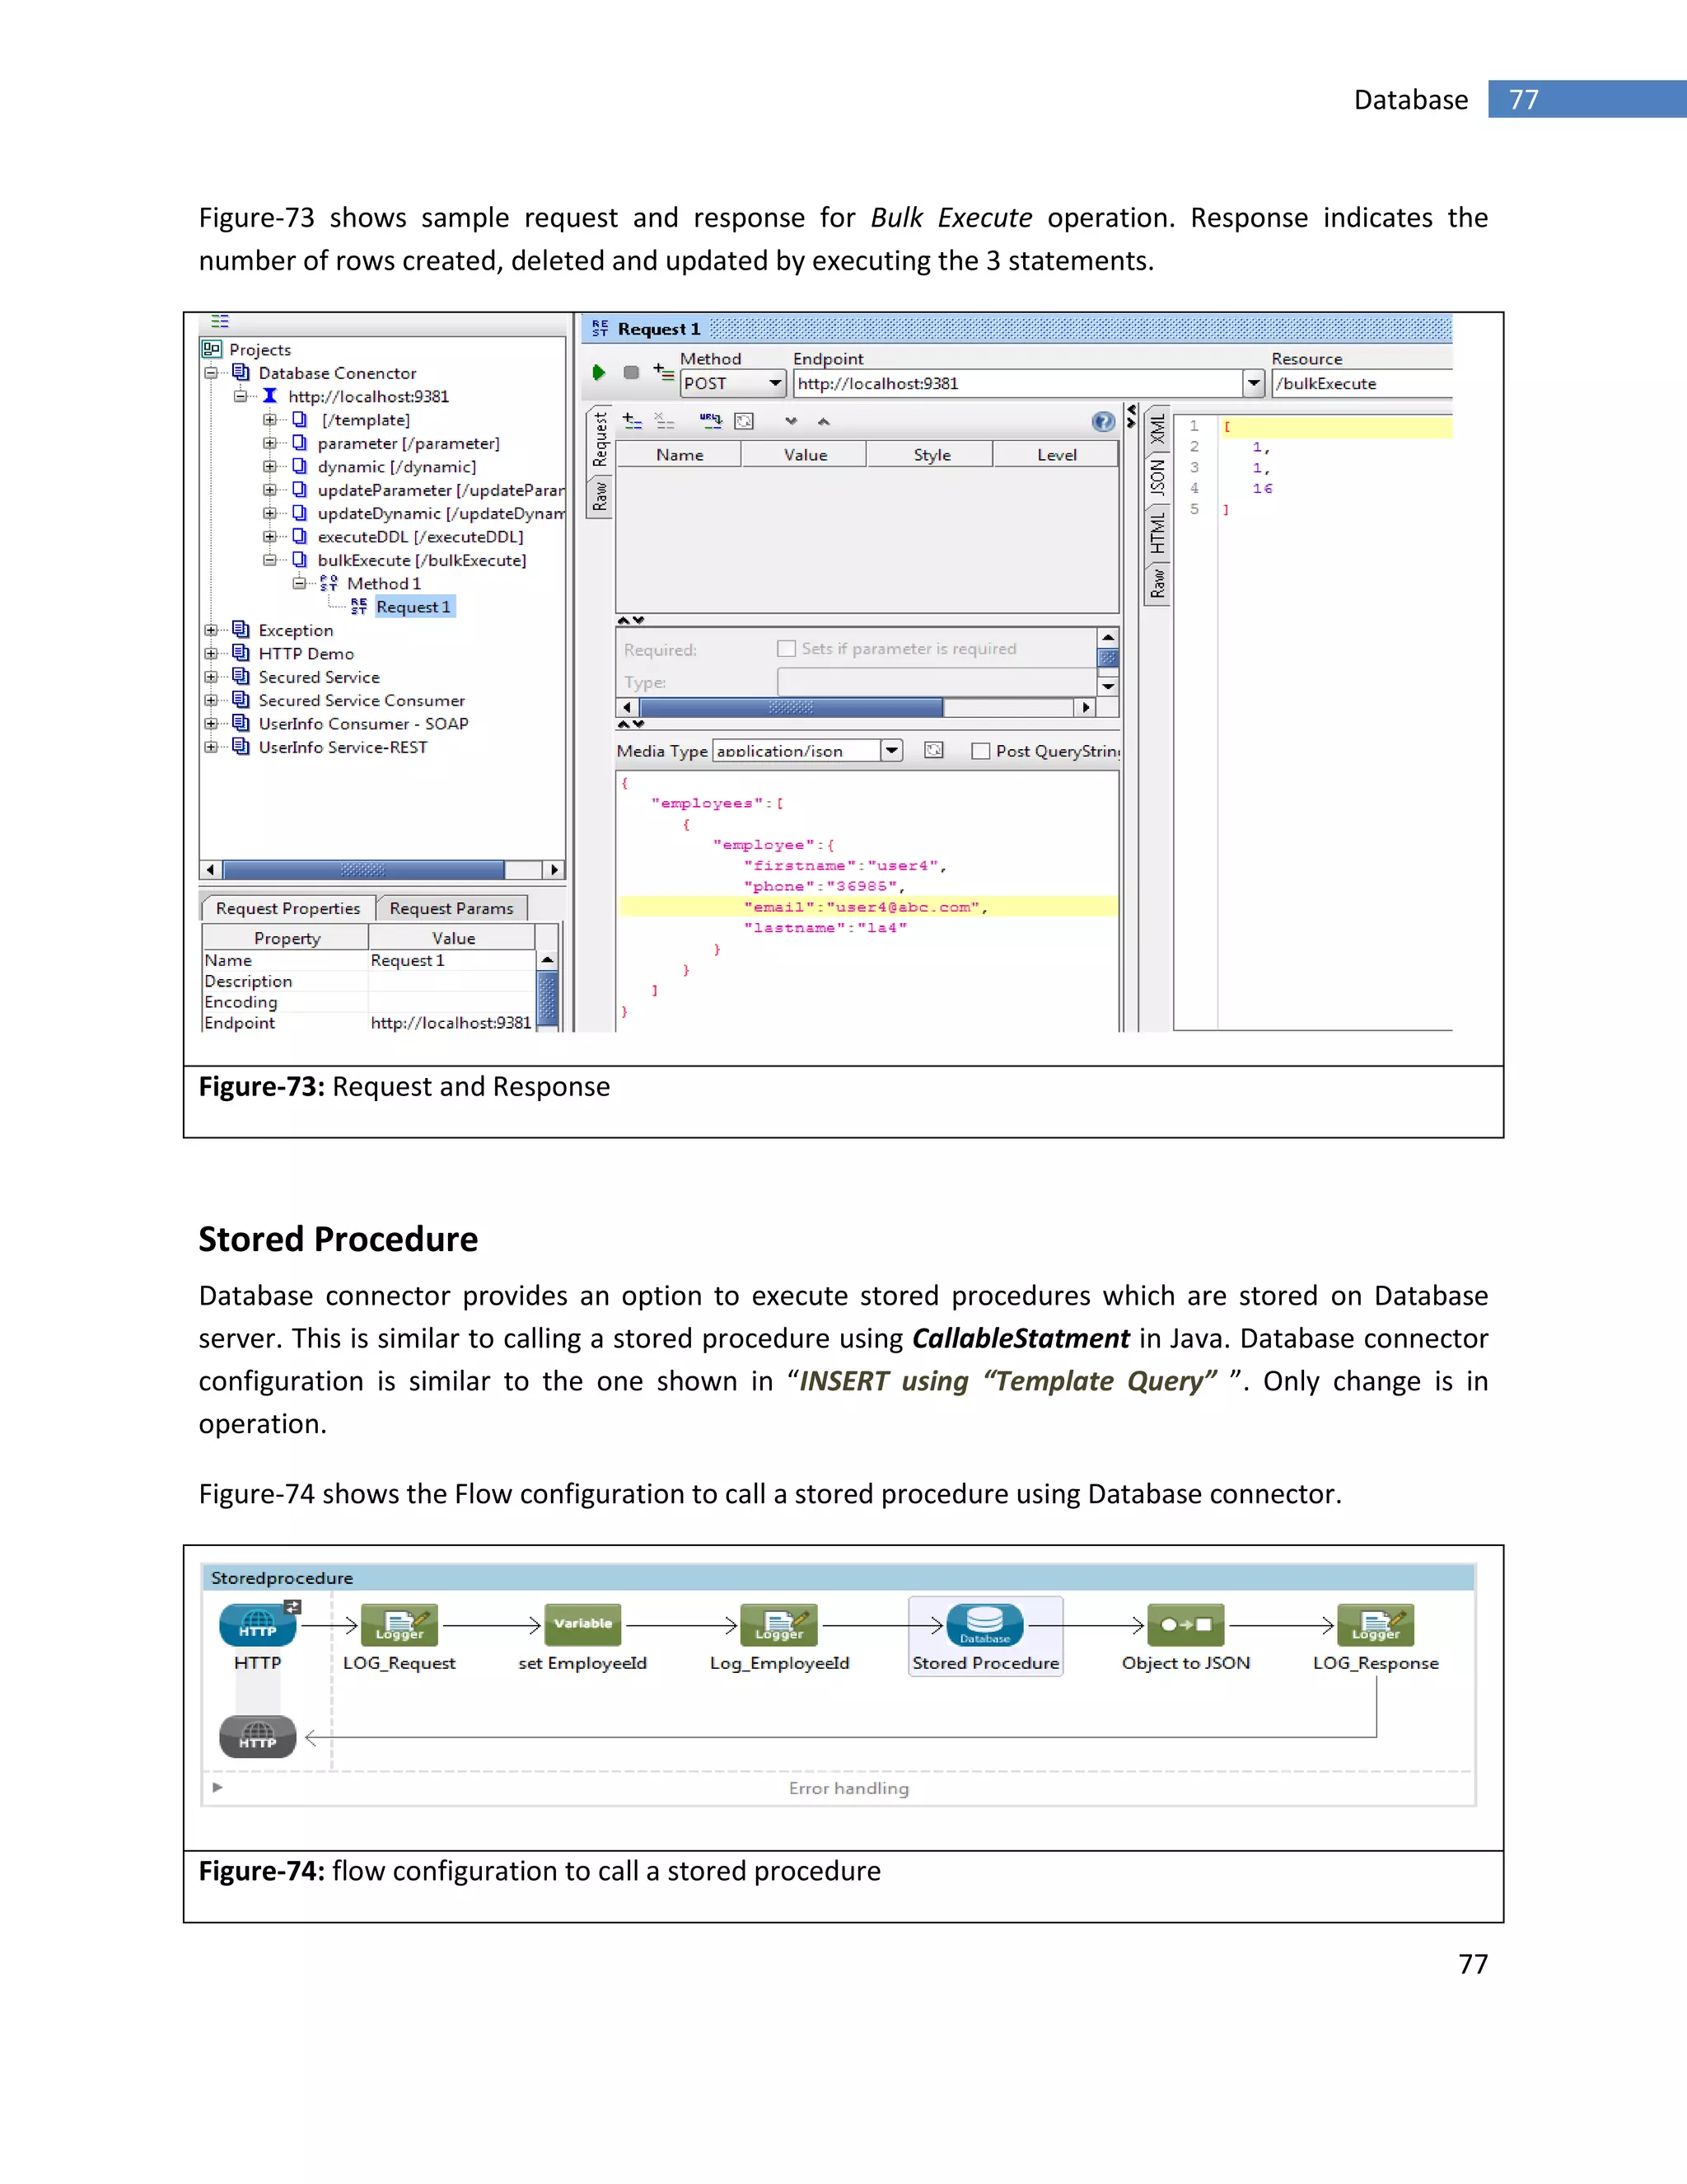Click the Style column header in parameters table
This screenshot has width=1687, height=2184.
[932, 455]
